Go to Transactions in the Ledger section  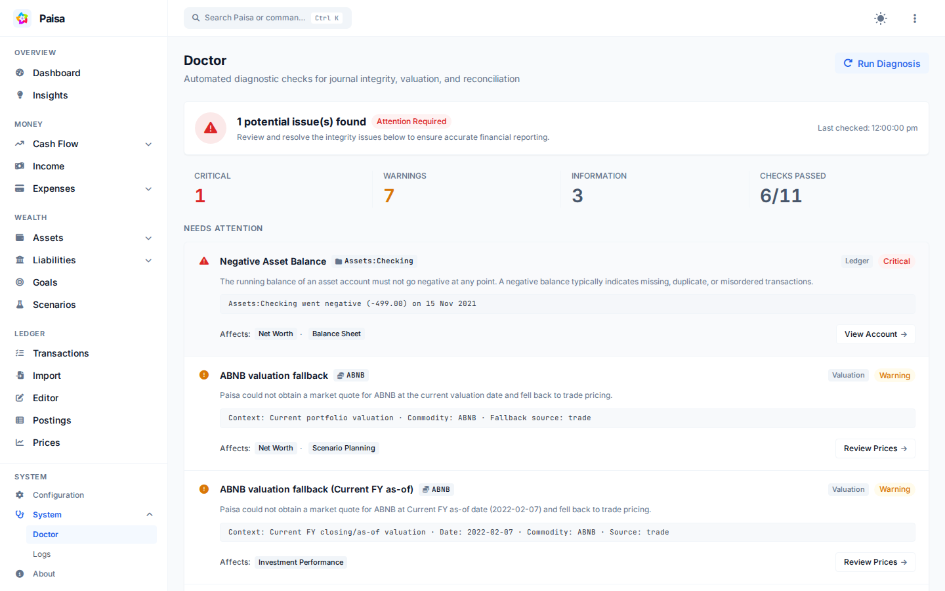click(83, 353)
